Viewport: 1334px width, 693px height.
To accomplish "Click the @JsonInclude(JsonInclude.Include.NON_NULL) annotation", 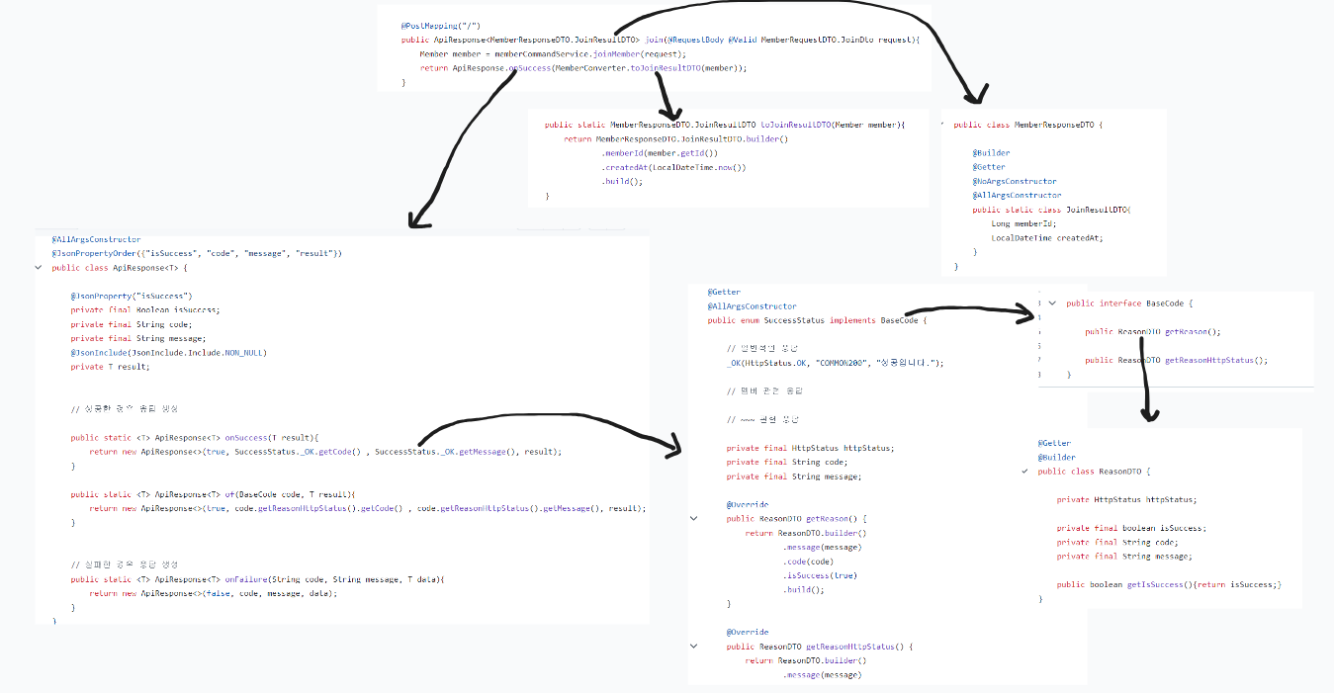I will (169, 352).
